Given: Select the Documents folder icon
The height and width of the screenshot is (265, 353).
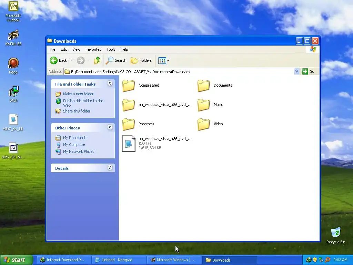Looking at the screenshot, I should point(204,86).
